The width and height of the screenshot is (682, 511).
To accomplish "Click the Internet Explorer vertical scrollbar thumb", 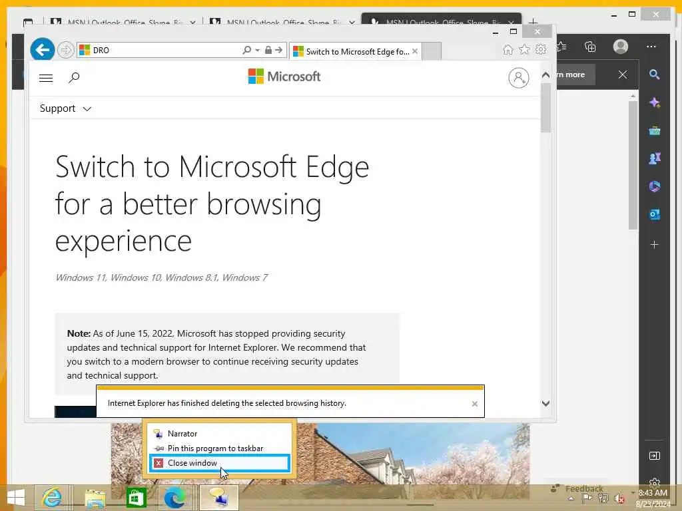I will tap(546, 108).
